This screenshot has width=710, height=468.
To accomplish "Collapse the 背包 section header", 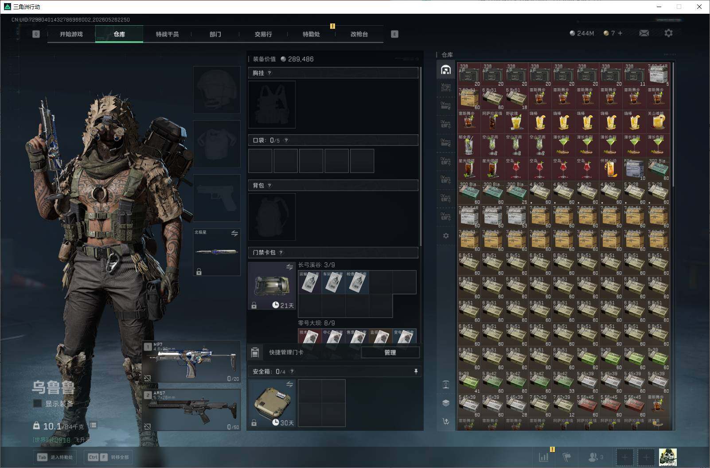I will [x=333, y=186].
